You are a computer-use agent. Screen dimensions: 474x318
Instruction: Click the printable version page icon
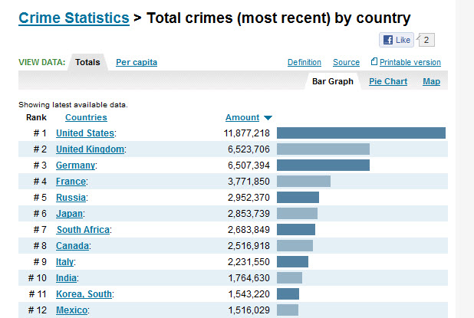coord(374,61)
